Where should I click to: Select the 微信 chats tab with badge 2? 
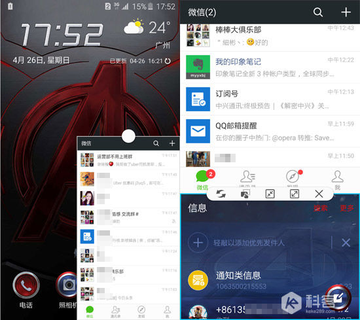(203, 180)
